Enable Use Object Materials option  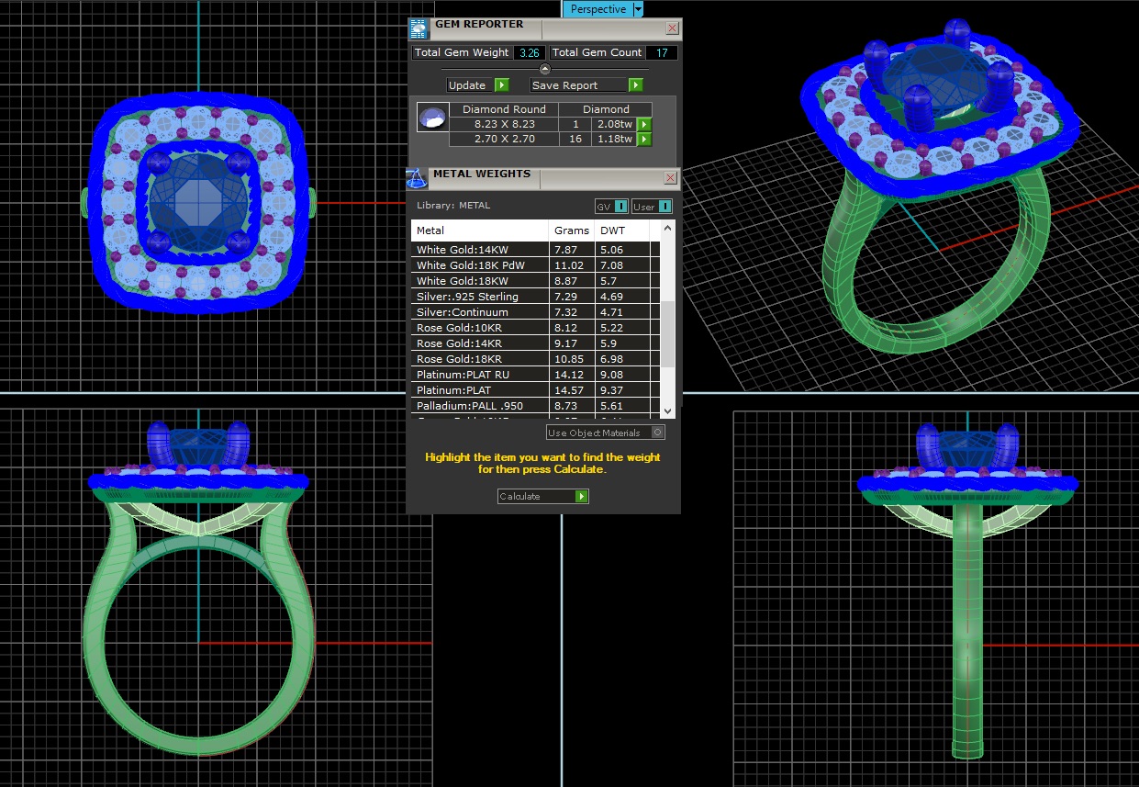(657, 433)
